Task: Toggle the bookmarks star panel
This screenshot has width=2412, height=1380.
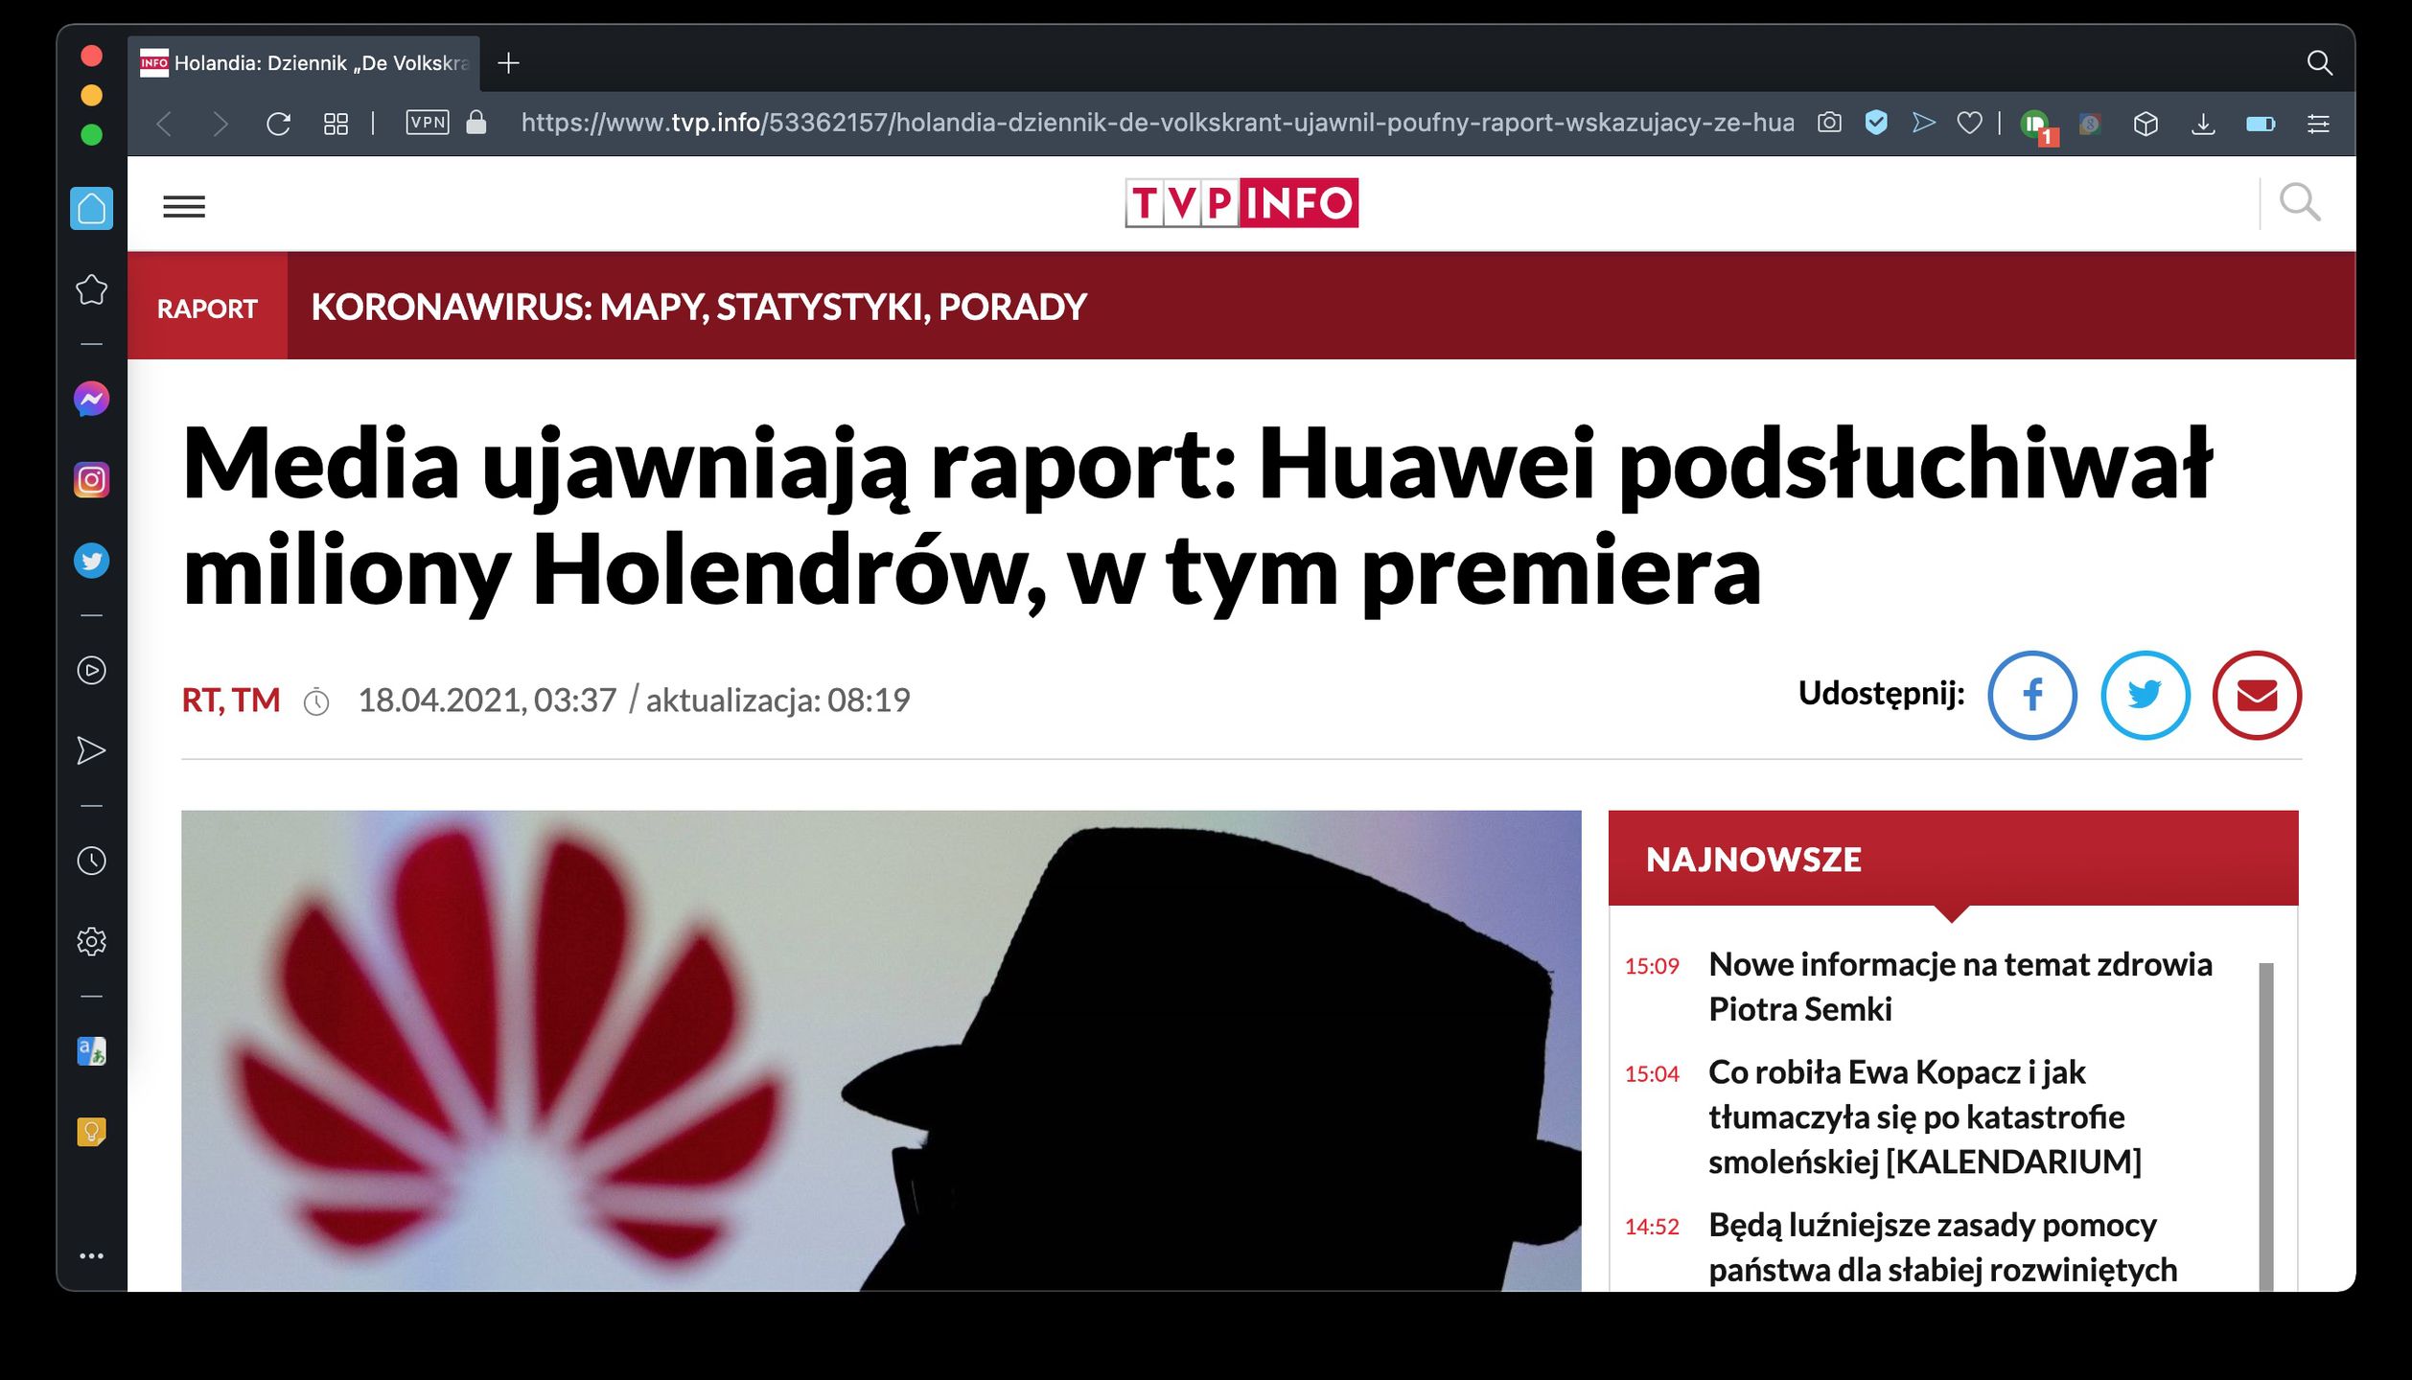Action: click(x=92, y=289)
